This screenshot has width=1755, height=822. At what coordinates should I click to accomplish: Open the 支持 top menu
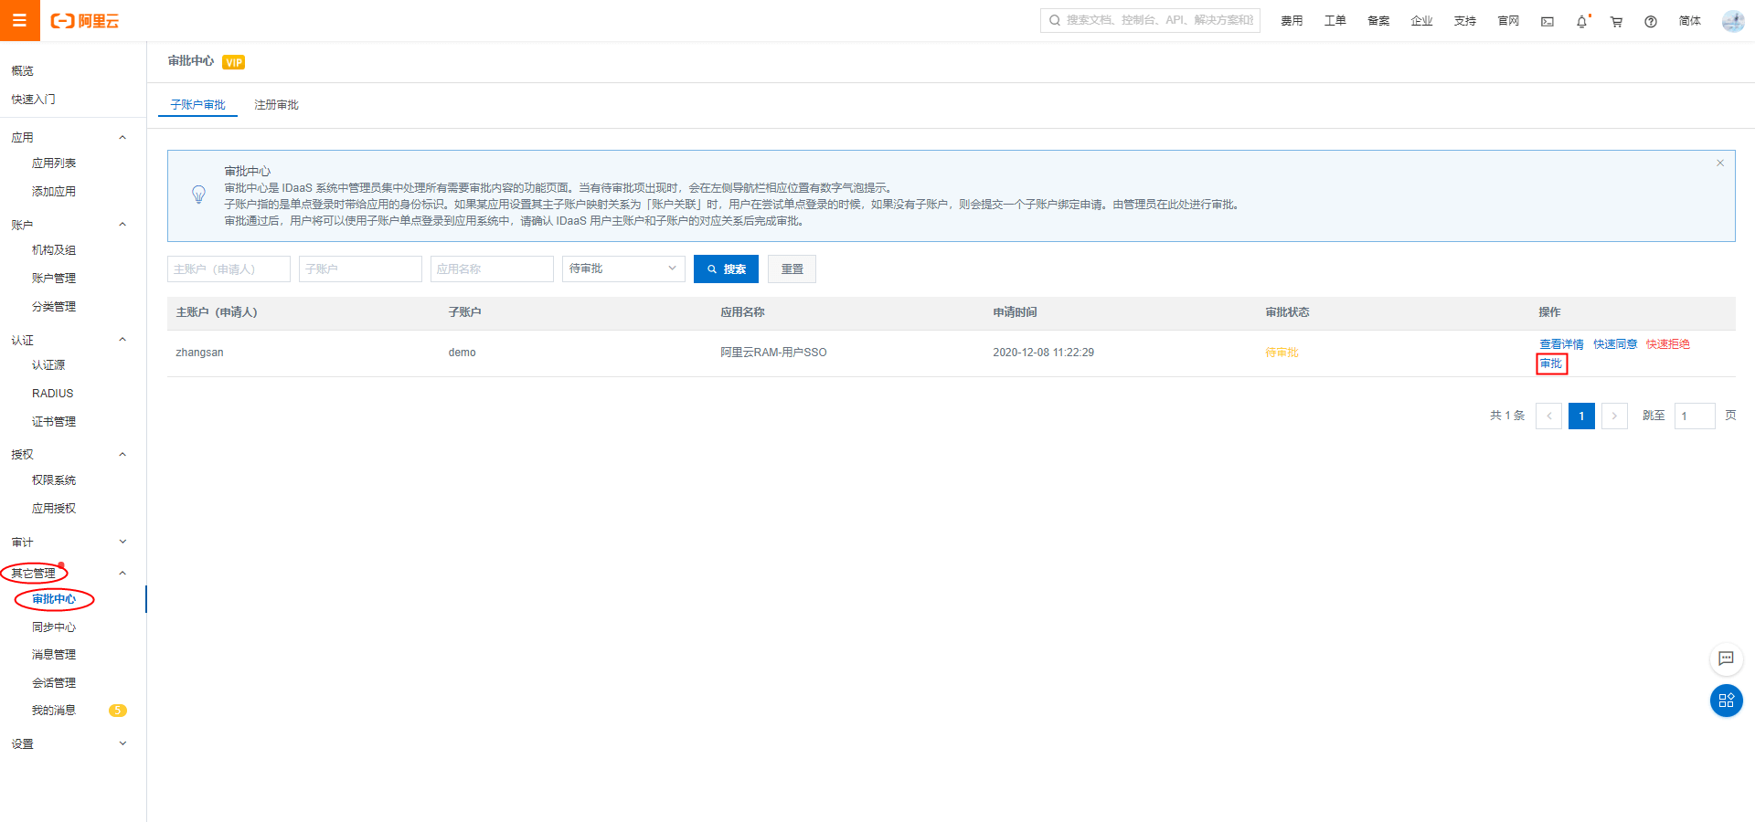pyautogui.click(x=1465, y=21)
